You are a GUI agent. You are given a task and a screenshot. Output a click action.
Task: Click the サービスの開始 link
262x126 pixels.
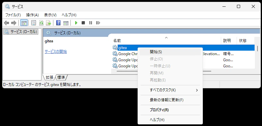click(56, 52)
